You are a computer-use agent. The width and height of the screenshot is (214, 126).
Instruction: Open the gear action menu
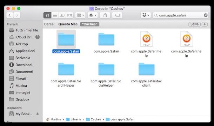pos(93,15)
